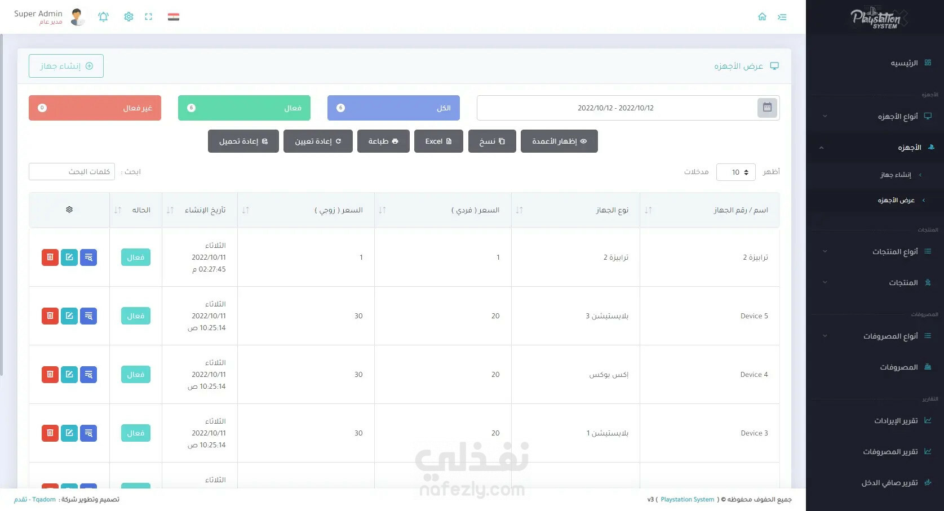This screenshot has height=511, width=944.
Task: Edit the Device 4 row
Action: (x=69, y=375)
